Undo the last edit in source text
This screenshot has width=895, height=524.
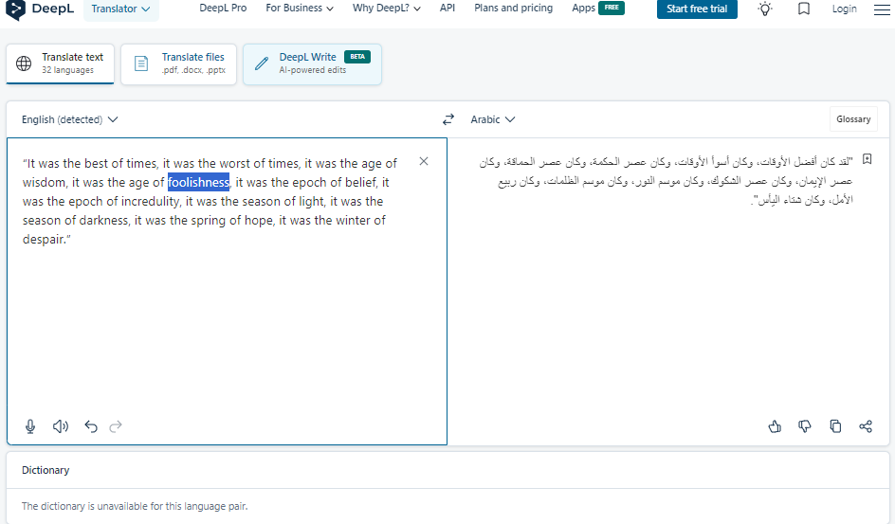click(91, 426)
